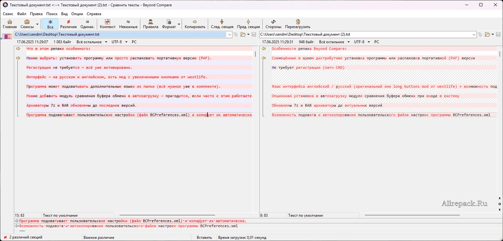503x241 pixels.
Task: Open the Сеанс menu
Action: tap(8, 14)
